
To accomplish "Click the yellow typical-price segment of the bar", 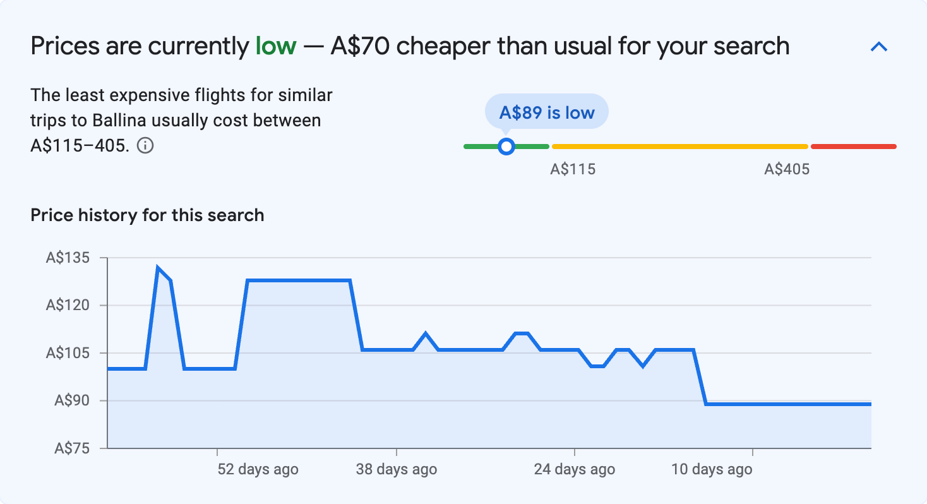I will pyautogui.click(x=679, y=146).
